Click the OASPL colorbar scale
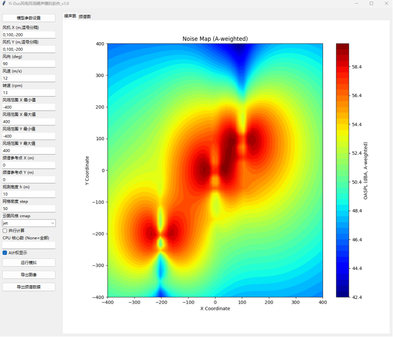Viewport: 393px width, 337px height. (343, 170)
